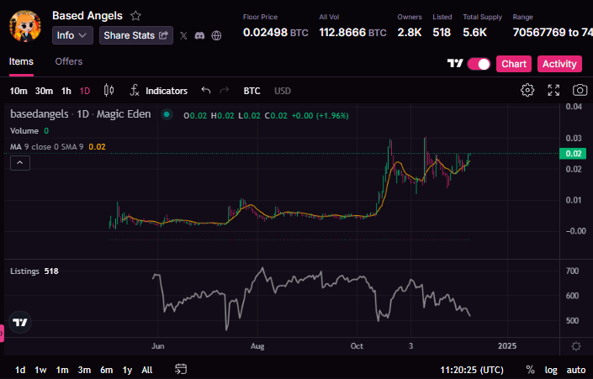
Task: Toggle auto scale
Action: click(575, 370)
